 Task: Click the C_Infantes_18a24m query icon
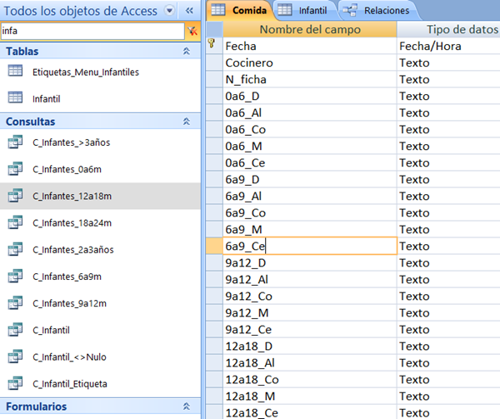[x=15, y=222]
